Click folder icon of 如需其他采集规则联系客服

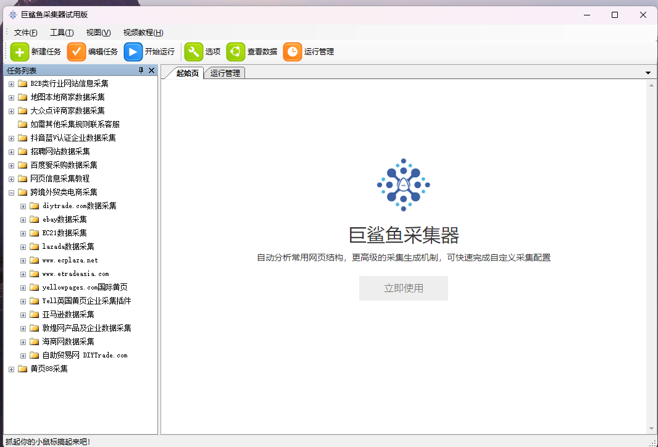23,124
